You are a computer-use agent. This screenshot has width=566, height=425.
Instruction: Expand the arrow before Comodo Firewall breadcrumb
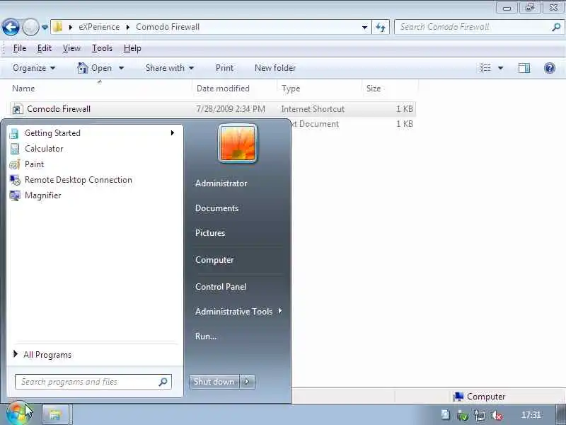(128, 27)
